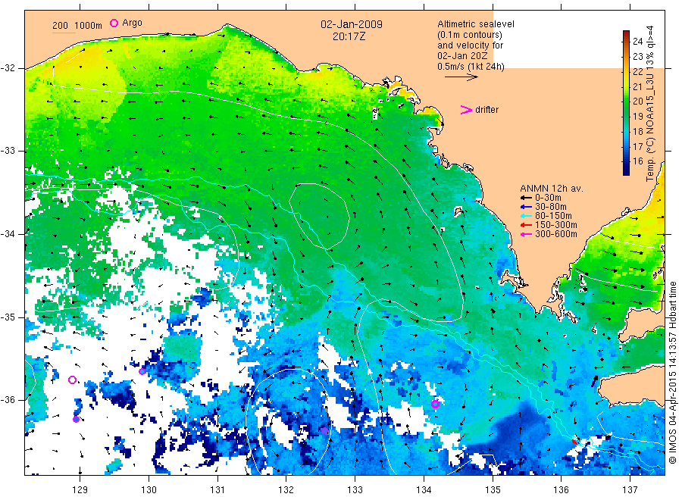Image resolution: width=682 pixels, height=500 pixels.
Task: Click the '30-80m' depth label
Action: [x=551, y=207]
